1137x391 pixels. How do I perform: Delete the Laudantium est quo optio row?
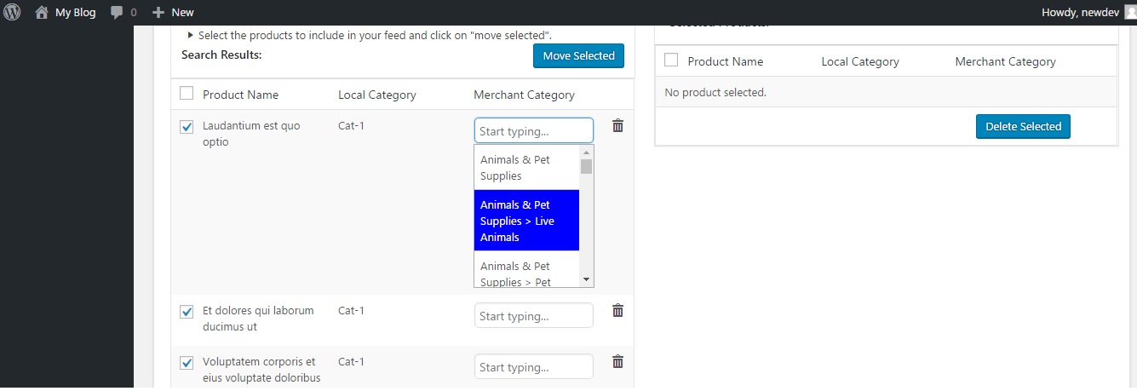[x=618, y=126]
